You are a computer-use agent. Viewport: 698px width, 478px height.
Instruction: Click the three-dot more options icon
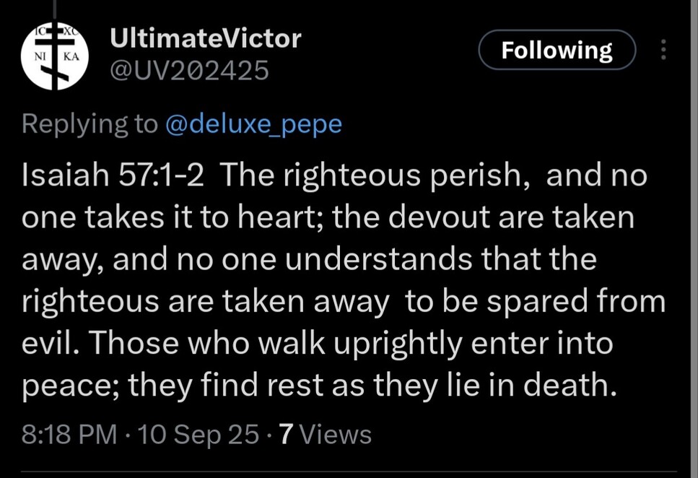663,50
